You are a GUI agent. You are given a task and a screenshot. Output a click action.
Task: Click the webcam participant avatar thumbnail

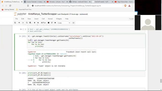tap(148, 22)
